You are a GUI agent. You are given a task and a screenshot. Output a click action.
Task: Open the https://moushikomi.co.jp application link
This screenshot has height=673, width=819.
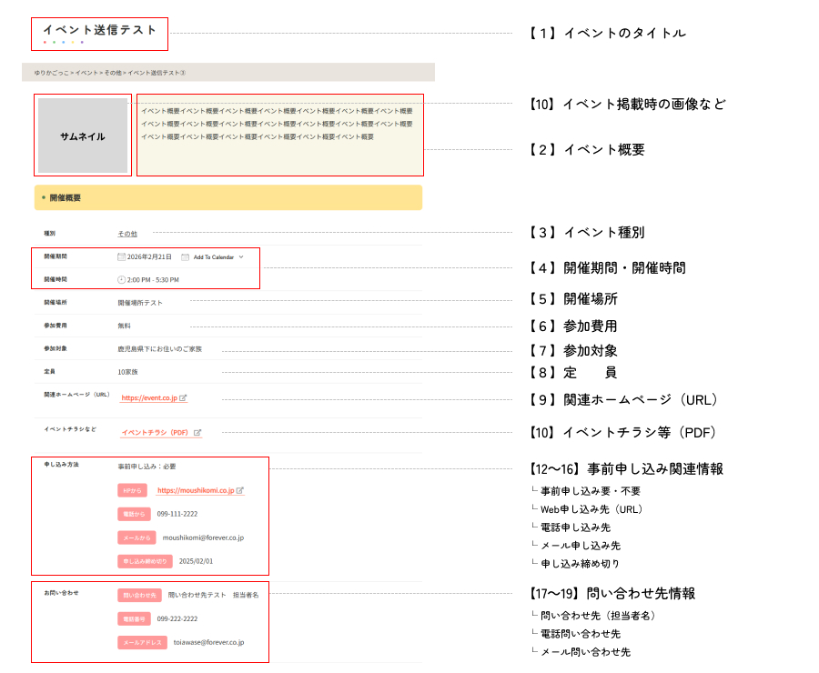click(x=195, y=490)
